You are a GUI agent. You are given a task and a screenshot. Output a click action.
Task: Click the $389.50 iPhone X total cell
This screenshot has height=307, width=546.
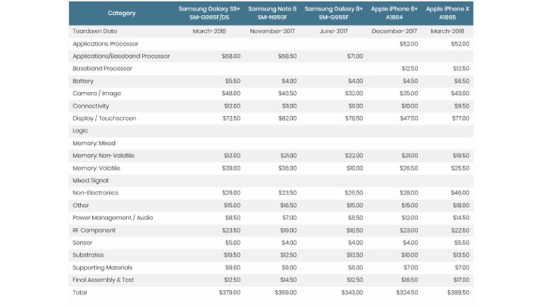(x=458, y=292)
